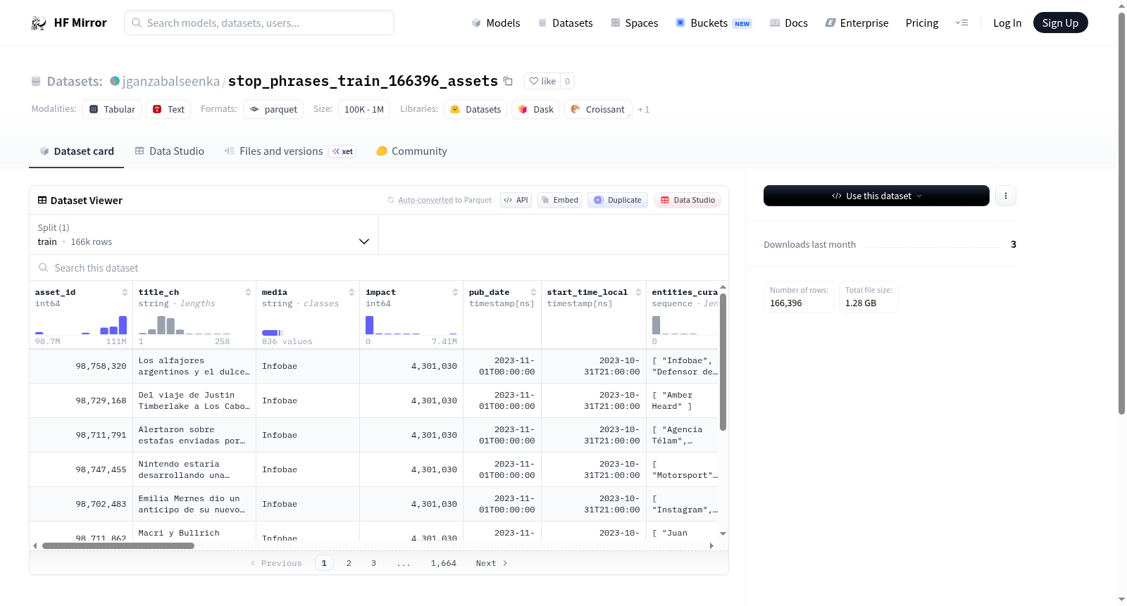Select the Dask library tag

(x=535, y=109)
